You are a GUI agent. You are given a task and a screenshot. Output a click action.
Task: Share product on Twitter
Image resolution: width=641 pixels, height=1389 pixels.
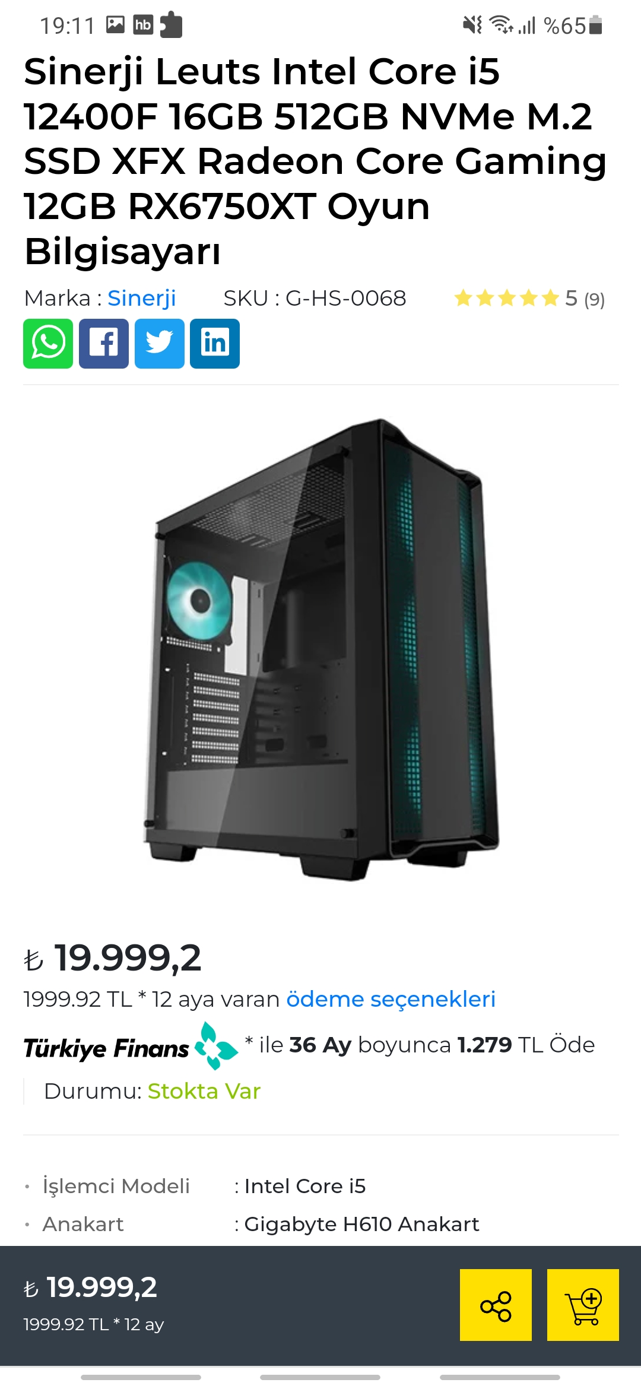coord(160,344)
